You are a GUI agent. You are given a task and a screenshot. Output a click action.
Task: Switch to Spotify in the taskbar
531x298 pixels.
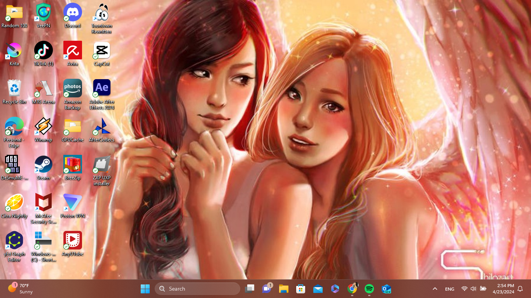369,289
